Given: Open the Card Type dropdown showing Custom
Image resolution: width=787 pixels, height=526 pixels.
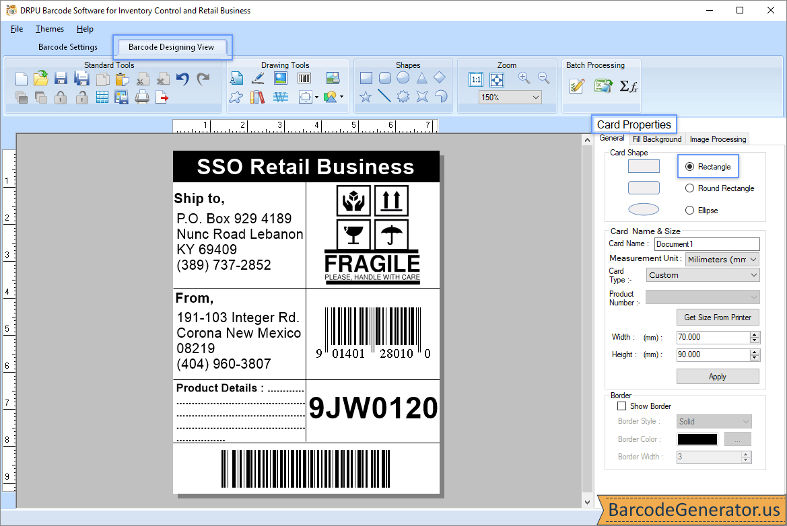Looking at the screenshot, I should pos(703,275).
